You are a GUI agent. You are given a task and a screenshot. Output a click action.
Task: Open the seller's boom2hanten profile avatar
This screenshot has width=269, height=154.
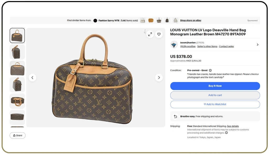pos(174,45)
